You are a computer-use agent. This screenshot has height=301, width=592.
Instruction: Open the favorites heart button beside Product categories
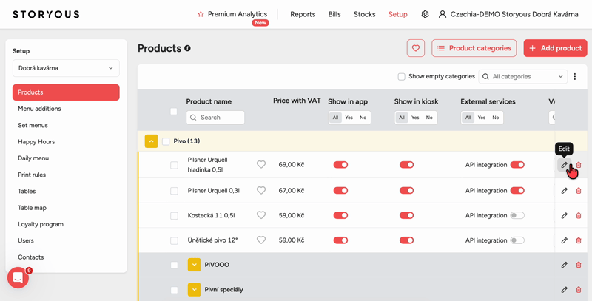click(416, 48)
